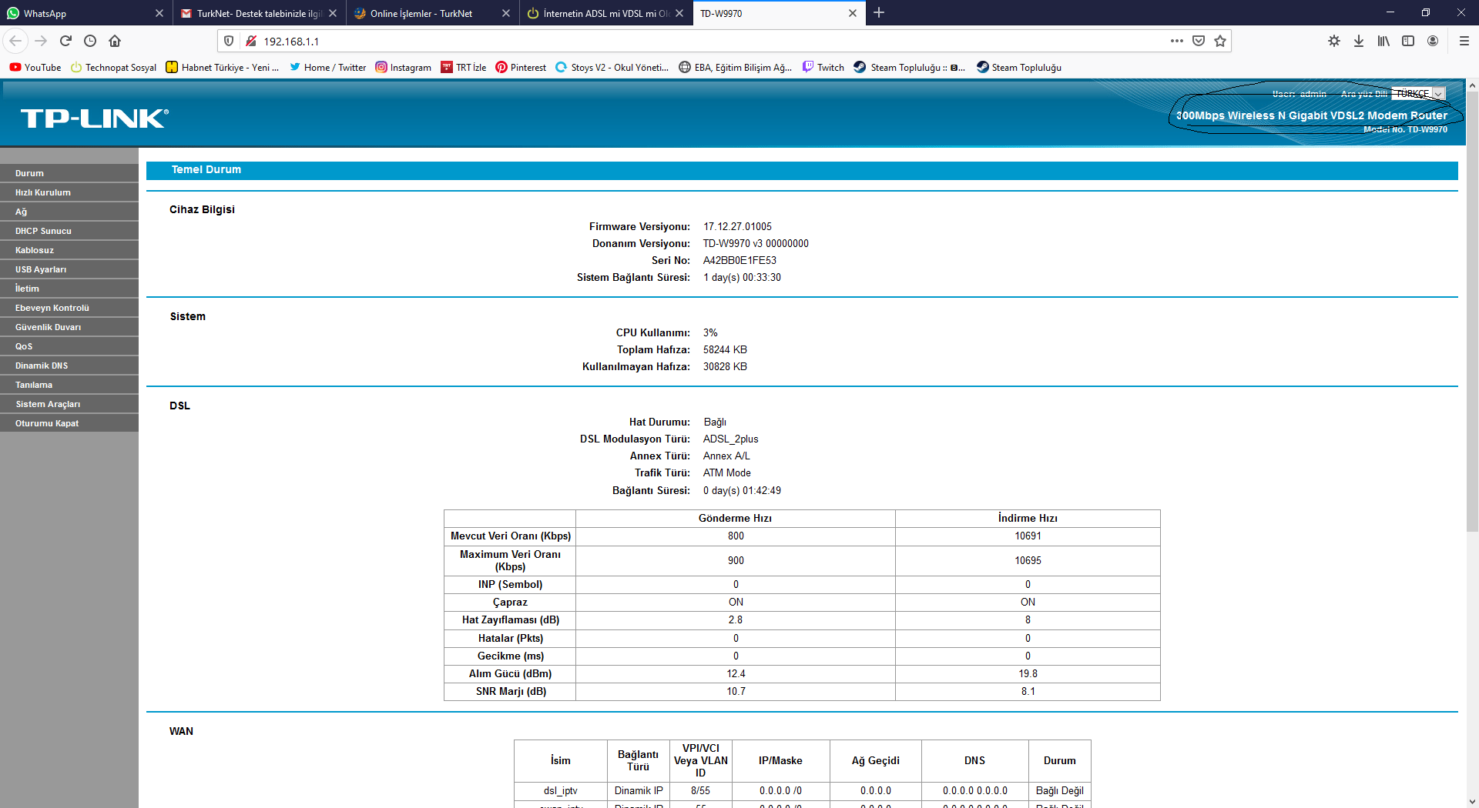Open Sistem Araçları menu item

(69, 404)
